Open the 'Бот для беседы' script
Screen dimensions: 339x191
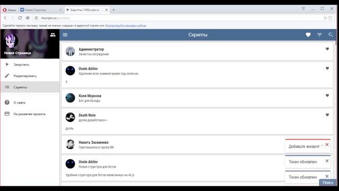click(x=90, y=101)
